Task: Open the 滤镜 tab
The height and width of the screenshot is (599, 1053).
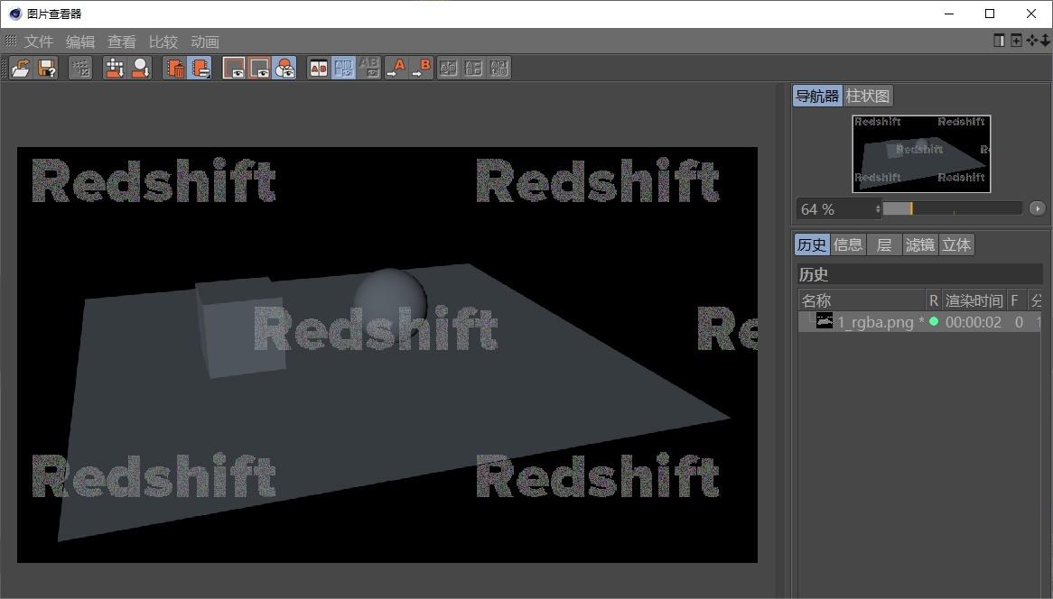Action: (x=920, y=244)
